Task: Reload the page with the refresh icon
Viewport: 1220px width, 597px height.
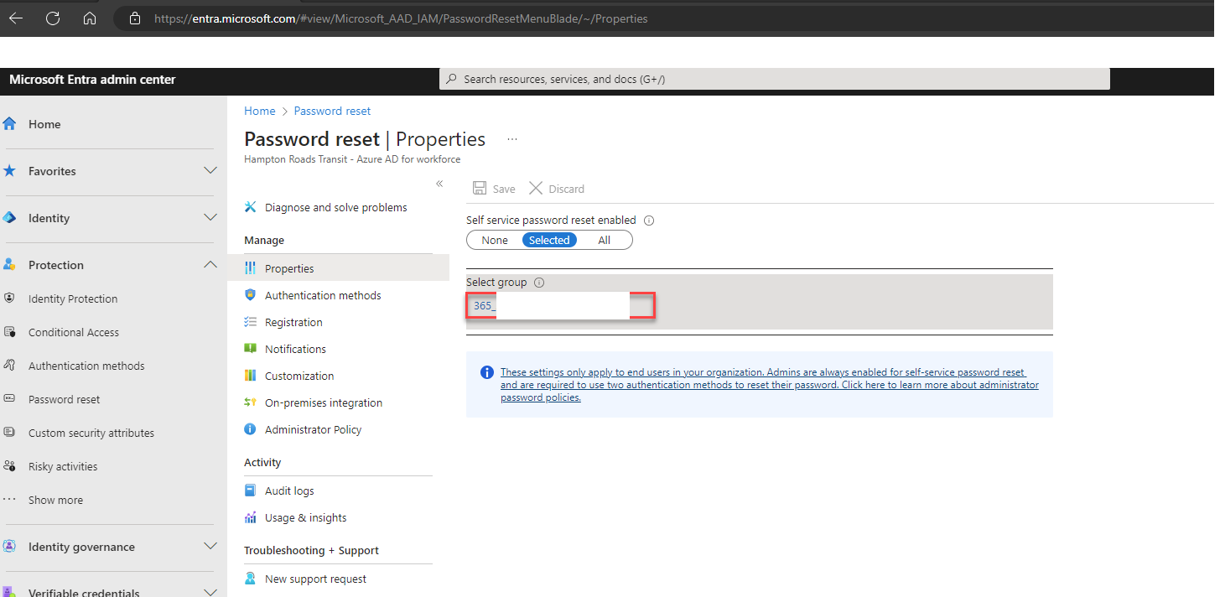Action: (53, 18)
